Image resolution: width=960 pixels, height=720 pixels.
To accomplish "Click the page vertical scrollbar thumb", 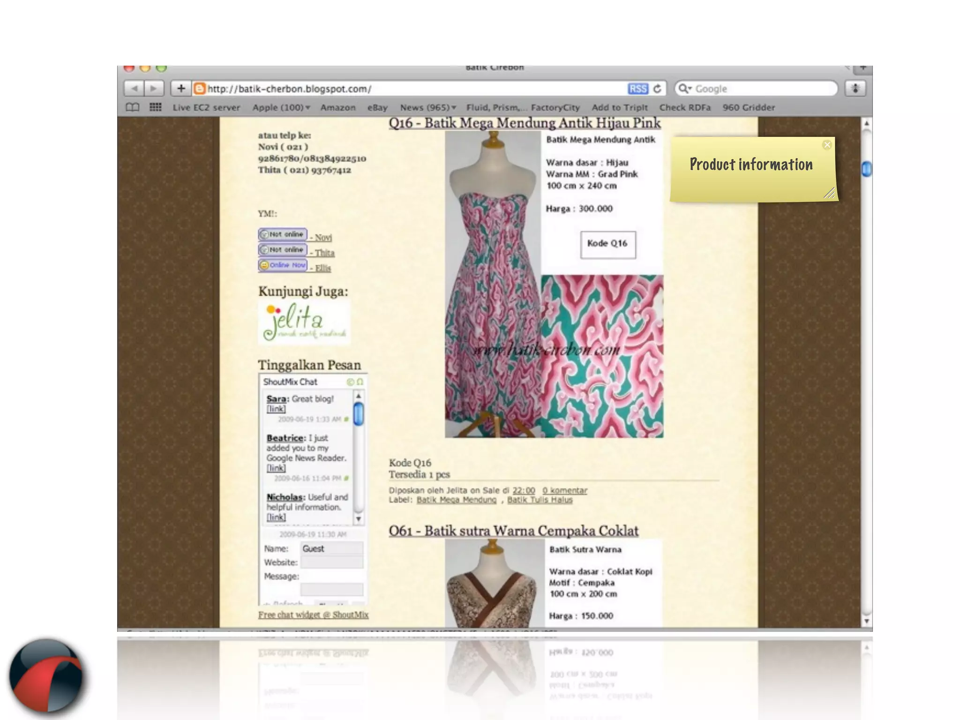I will tap(867, 169).
